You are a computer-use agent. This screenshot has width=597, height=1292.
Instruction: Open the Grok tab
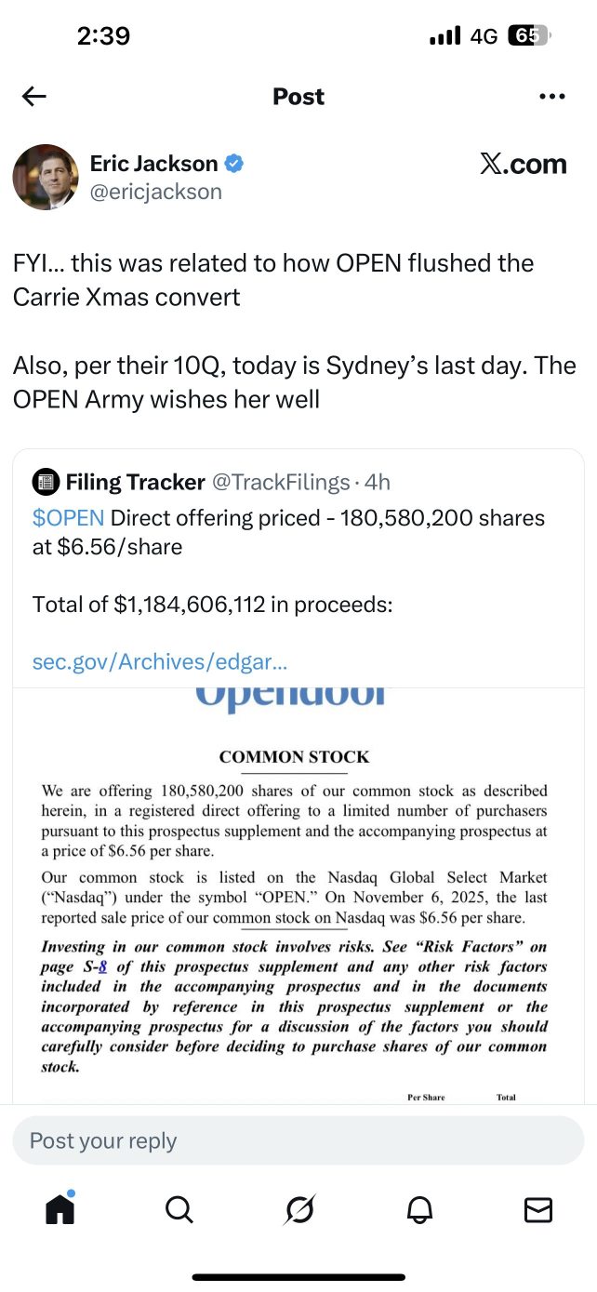click(x=299, y=1209)
